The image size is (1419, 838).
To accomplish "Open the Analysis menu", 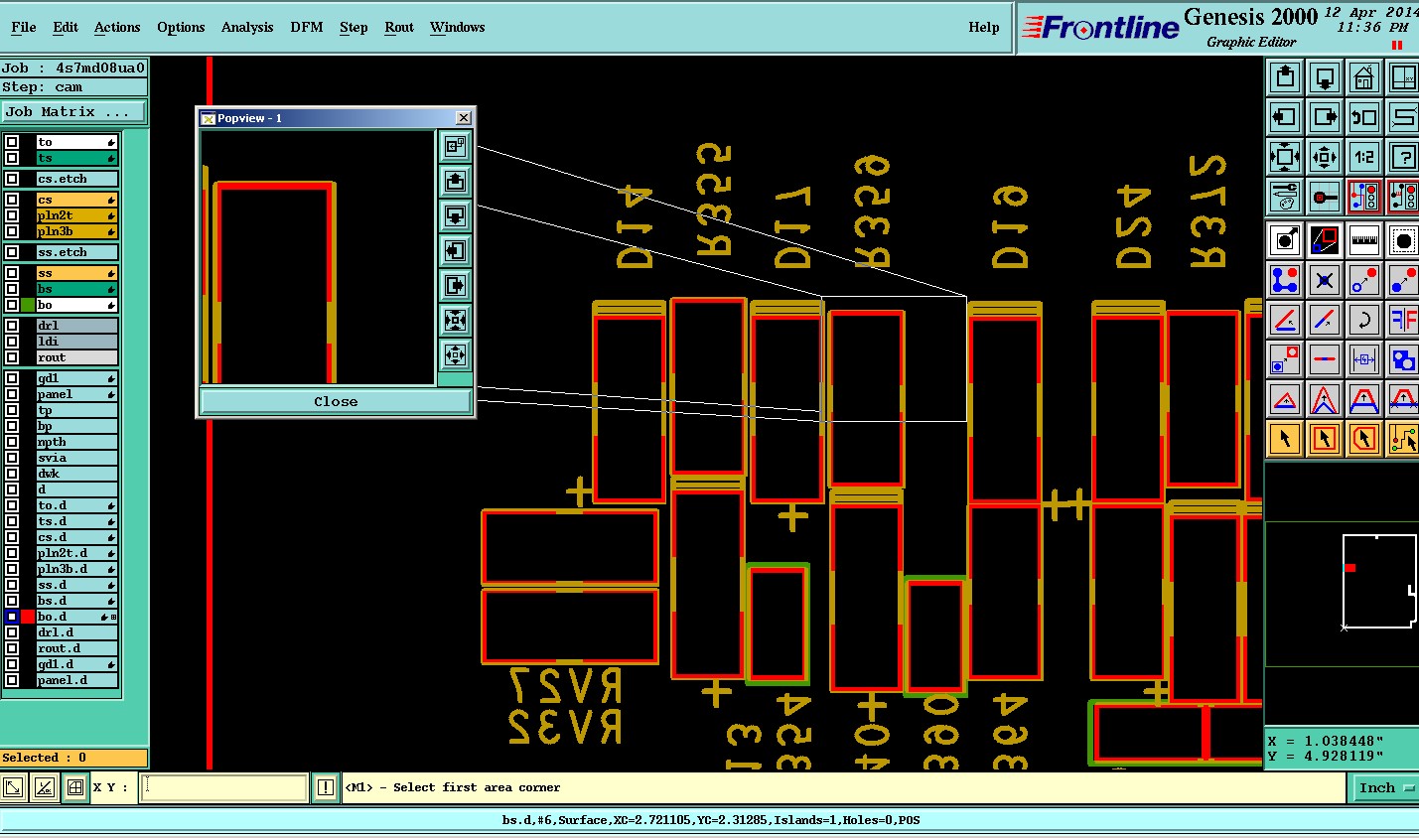I will click(247, 27).
